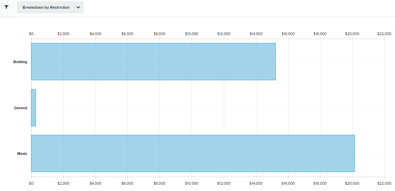
Task: Click the $8,000 tick on the top axis
Action: (159, 34)
